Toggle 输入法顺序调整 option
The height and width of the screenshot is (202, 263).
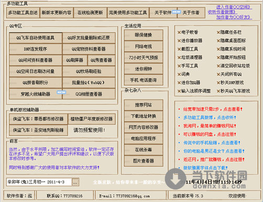point(194,91)
